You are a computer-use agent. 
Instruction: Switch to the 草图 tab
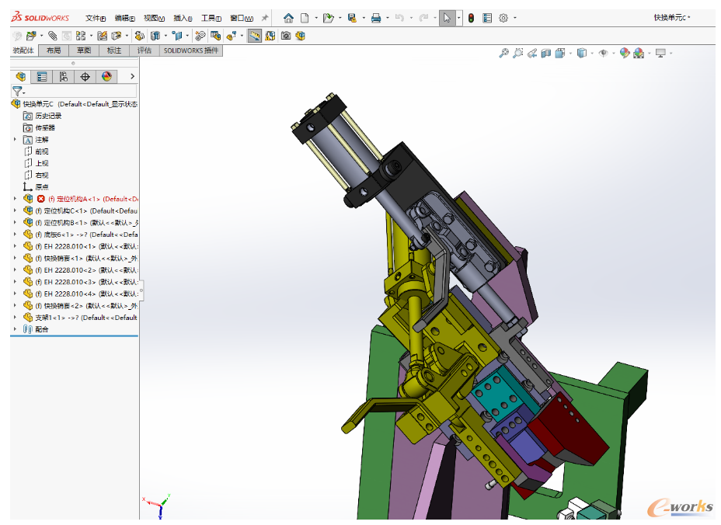pos(84,50)
